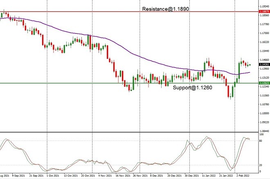Click the 21 Jan 2022 date label
The image size is (270, 179).
tap(226, 176)
